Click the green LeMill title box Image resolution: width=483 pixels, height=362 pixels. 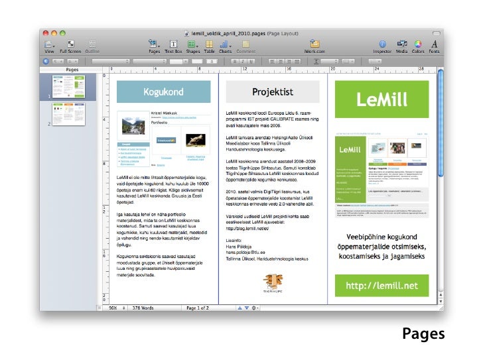(x=381, y=99)
